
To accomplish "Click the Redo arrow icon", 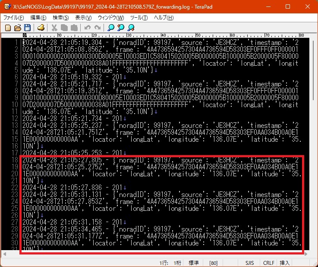I will tap(98, 28).
